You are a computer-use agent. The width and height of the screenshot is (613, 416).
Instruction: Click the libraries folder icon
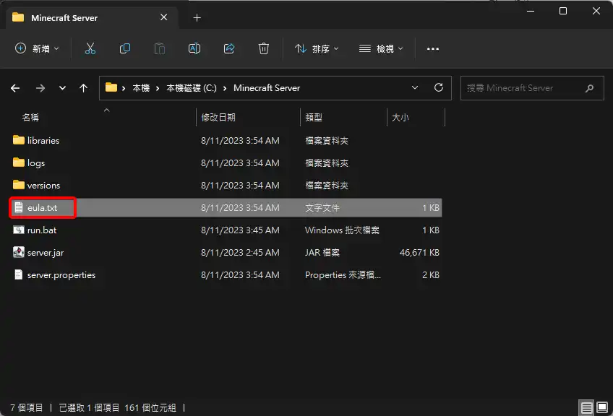(x=18, y=140)
